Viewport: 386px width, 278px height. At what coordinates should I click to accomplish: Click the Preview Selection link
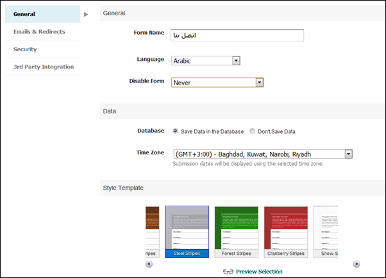pyautogui.click(x=258, y=272)
